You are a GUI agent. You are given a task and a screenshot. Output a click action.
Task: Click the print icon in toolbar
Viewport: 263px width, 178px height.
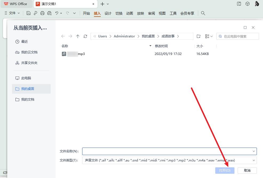coord(42,13)
